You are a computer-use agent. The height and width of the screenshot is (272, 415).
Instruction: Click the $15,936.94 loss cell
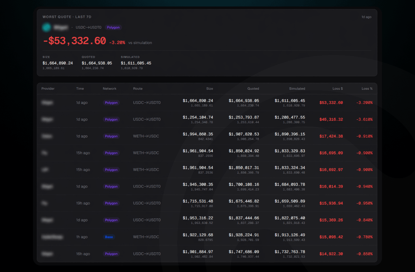tap(331, 203)
